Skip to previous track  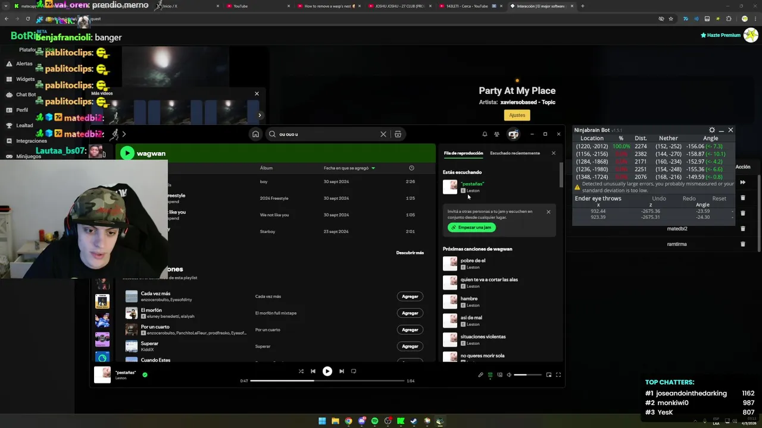coord(313,372)
